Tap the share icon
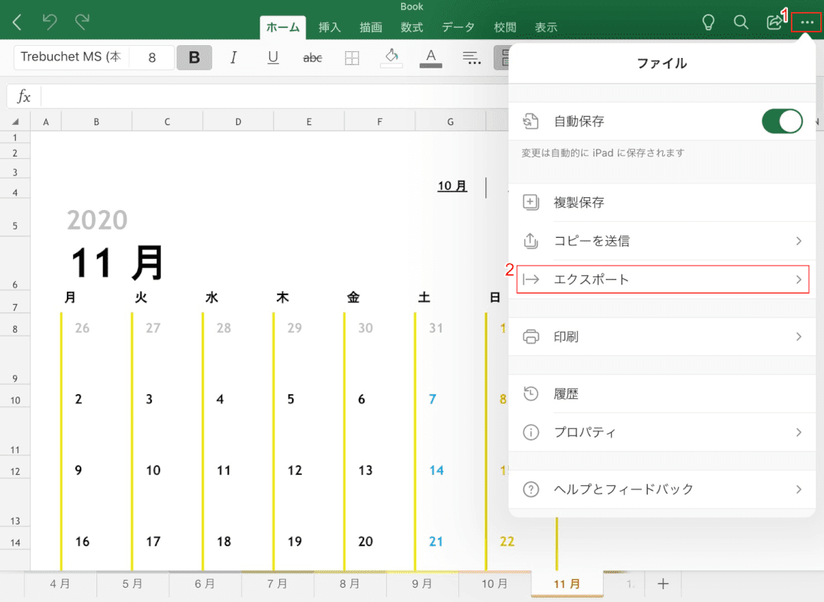824x602 pixels. point(774,22)
